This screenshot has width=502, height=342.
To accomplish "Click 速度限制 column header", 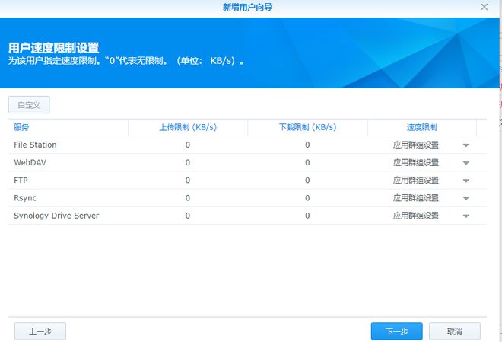I will [x=421, y=127].
